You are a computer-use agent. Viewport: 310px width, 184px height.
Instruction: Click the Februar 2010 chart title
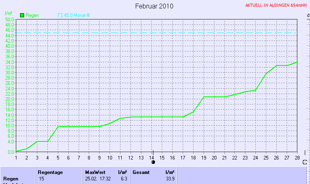coord(154,6)
